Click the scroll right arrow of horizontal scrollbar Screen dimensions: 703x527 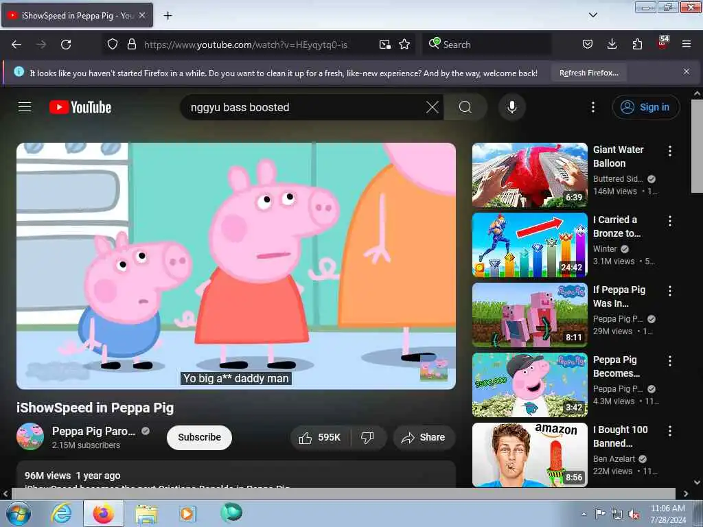click(x=686, y=493)
